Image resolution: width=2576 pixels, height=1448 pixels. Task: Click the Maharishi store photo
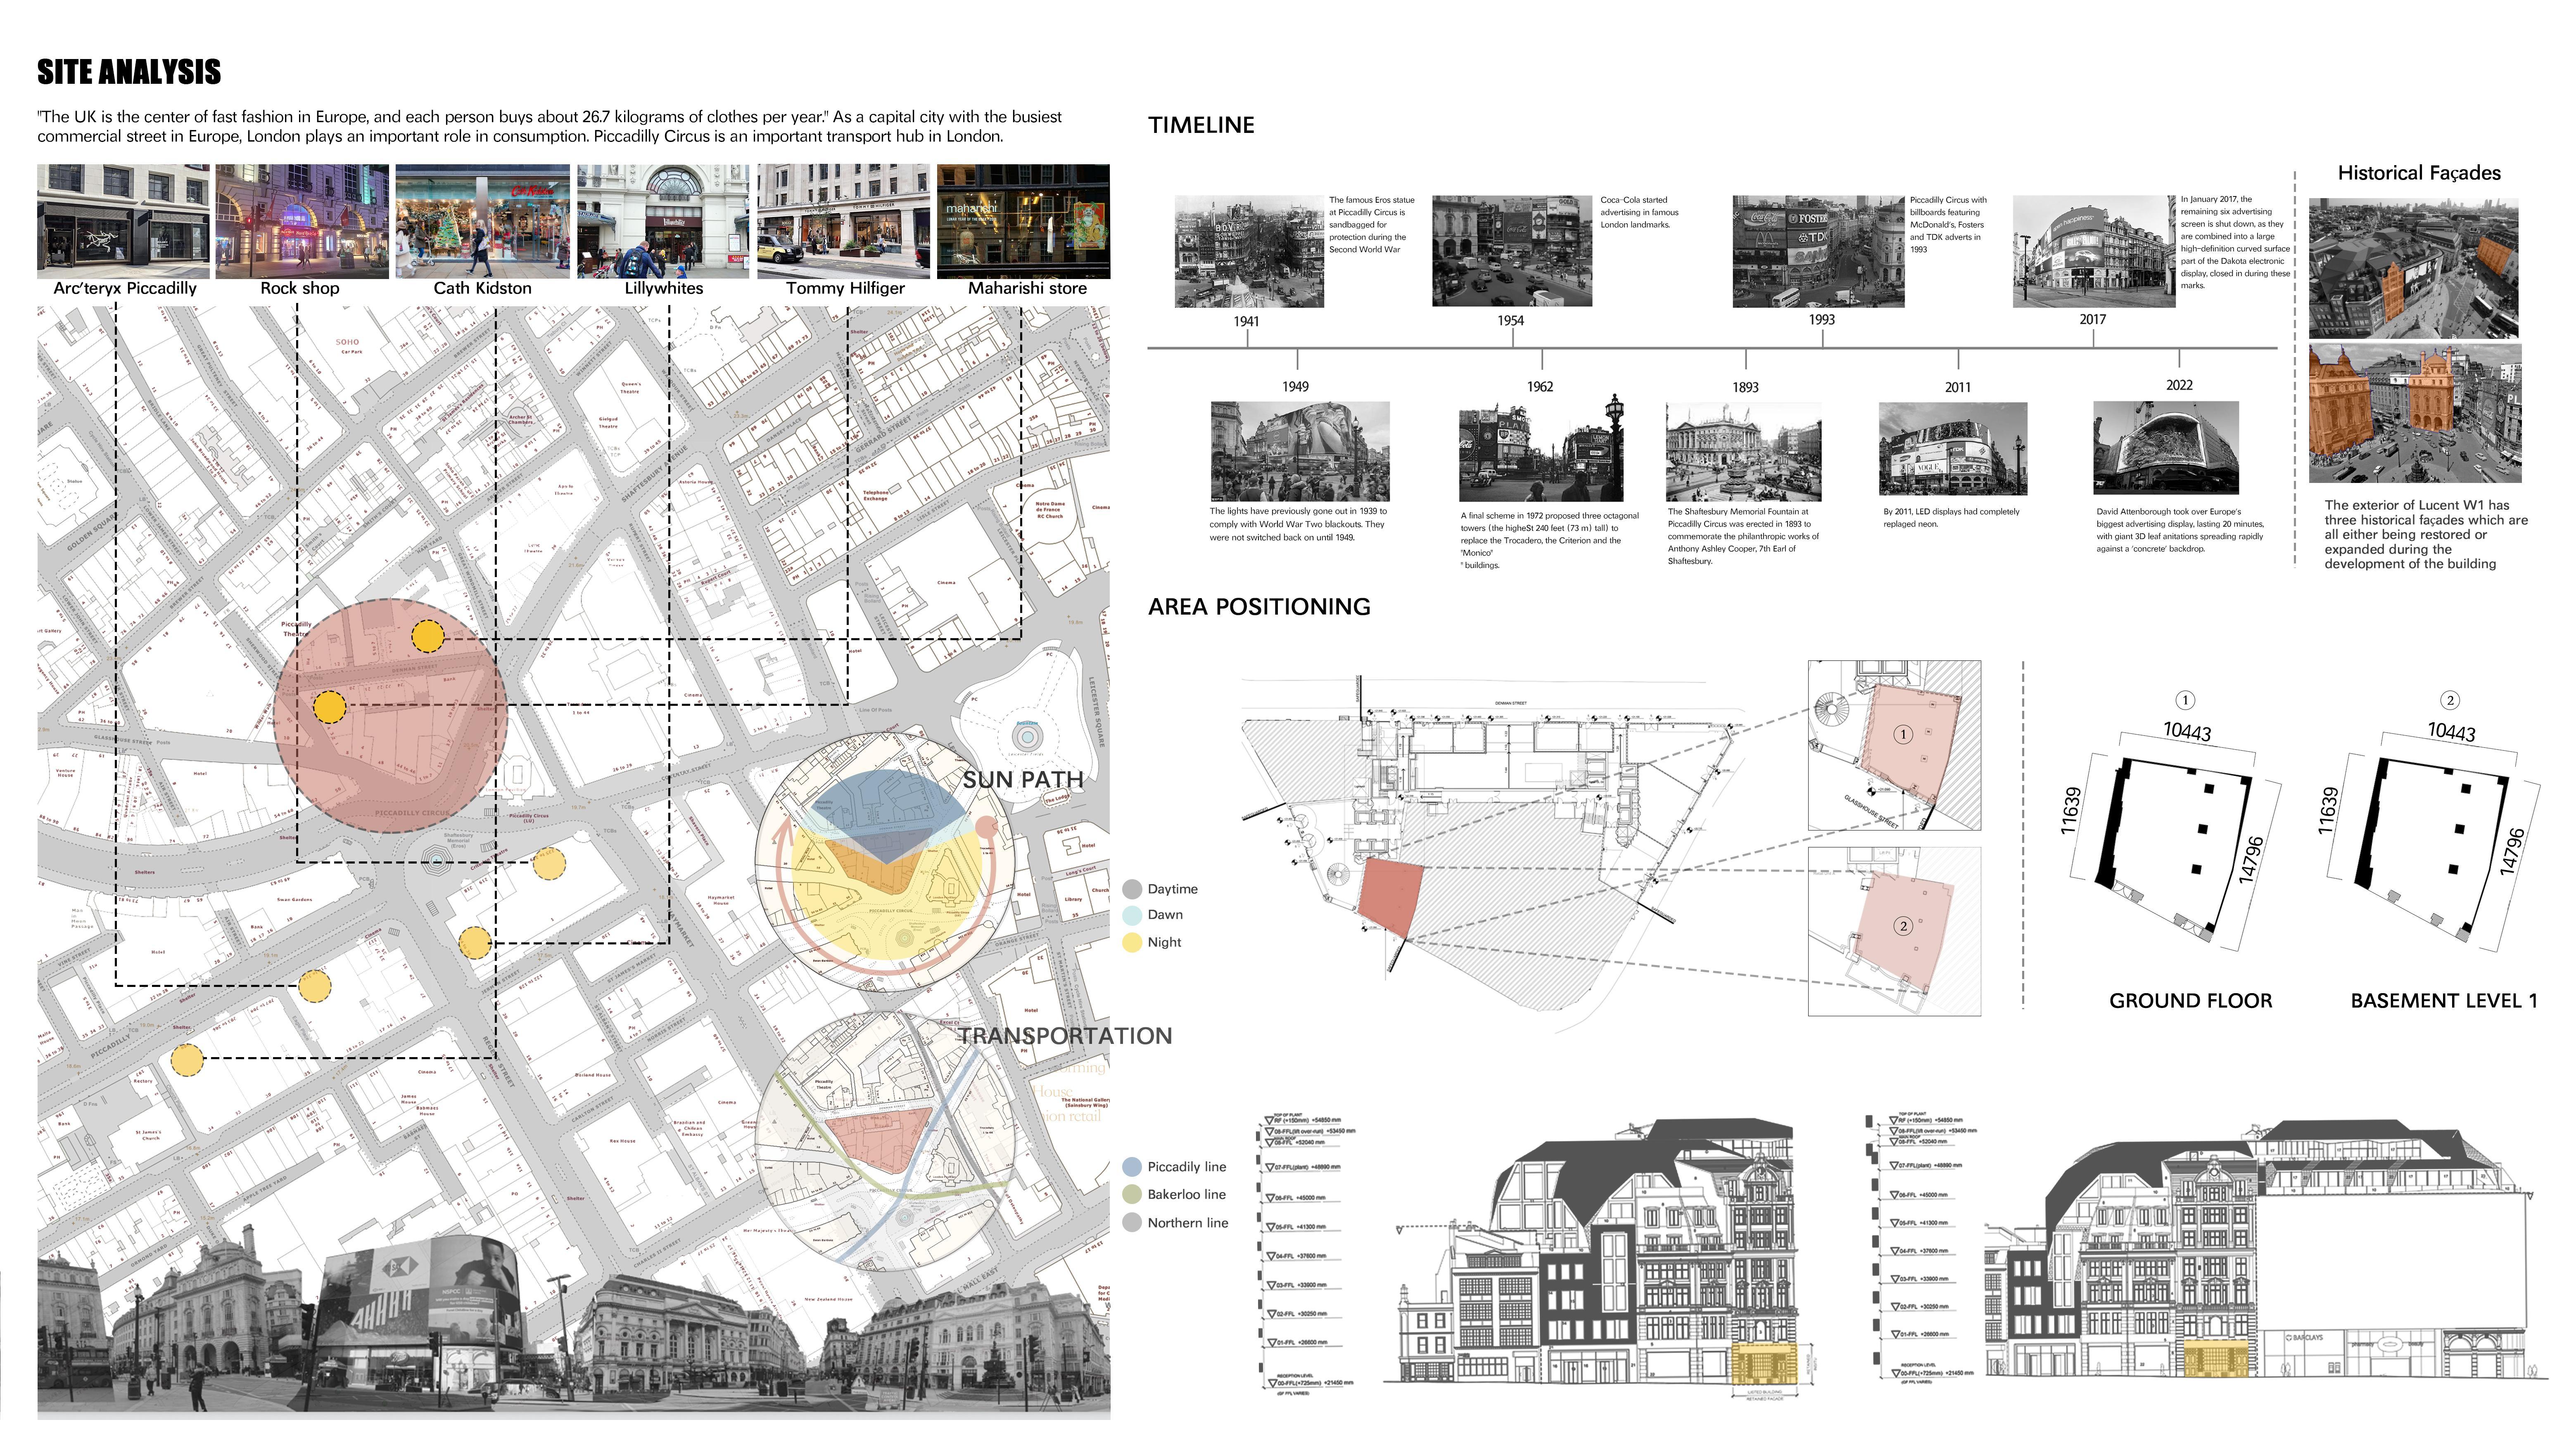pyautogui.click(x=1023, y=221)
